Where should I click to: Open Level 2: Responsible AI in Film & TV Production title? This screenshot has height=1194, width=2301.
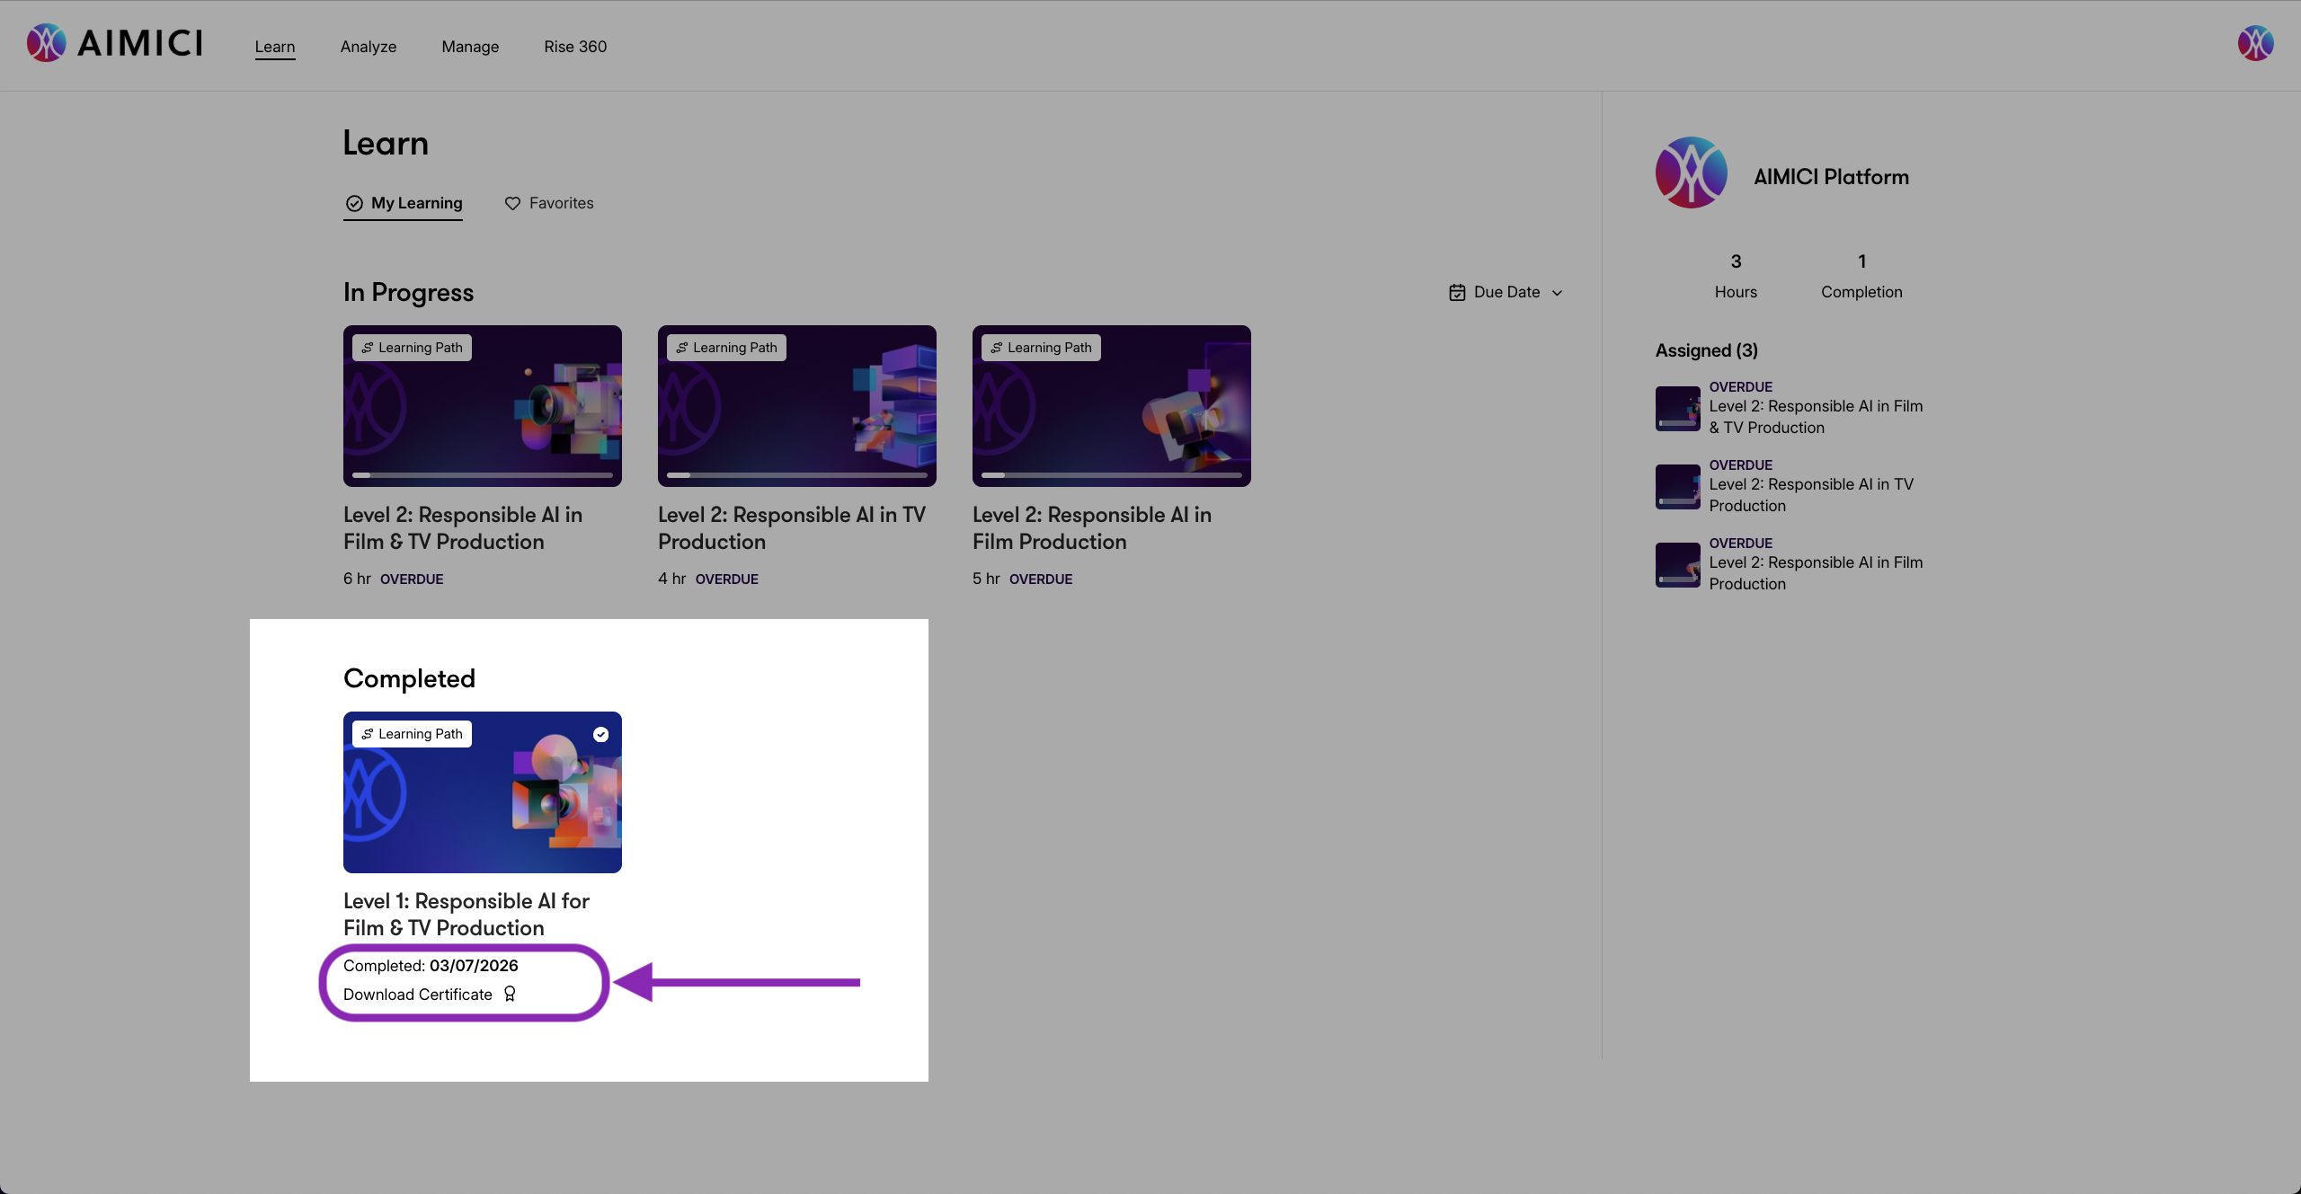[463, 528]
